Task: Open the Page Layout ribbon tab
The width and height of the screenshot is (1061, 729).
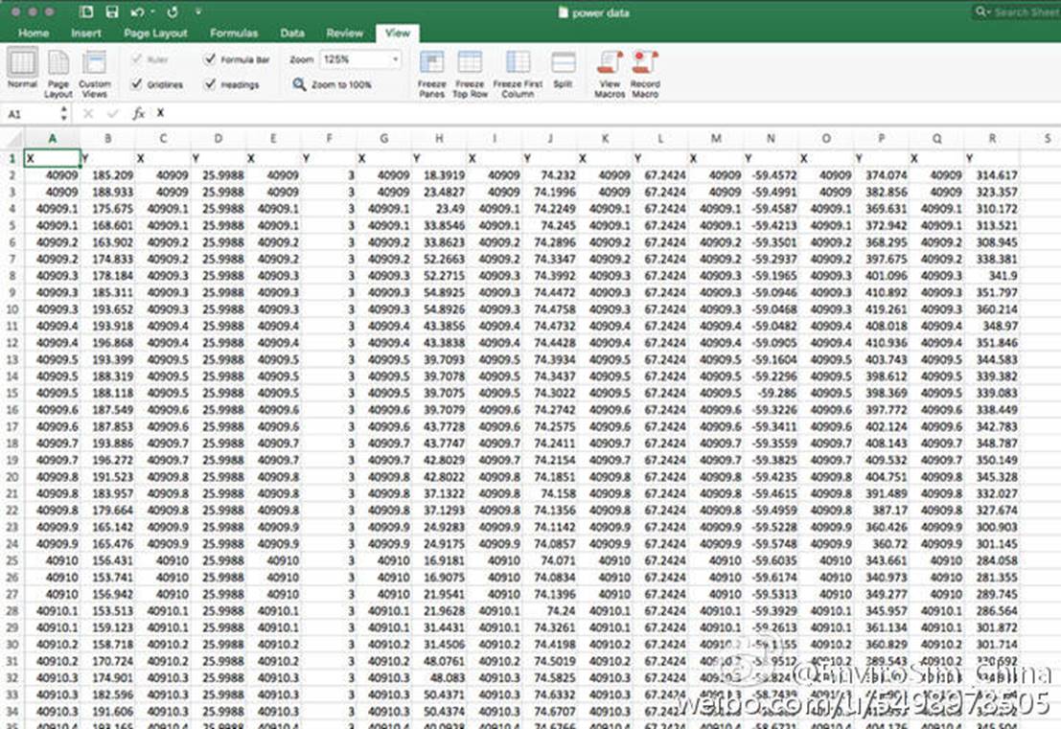Action: [155, 33]
